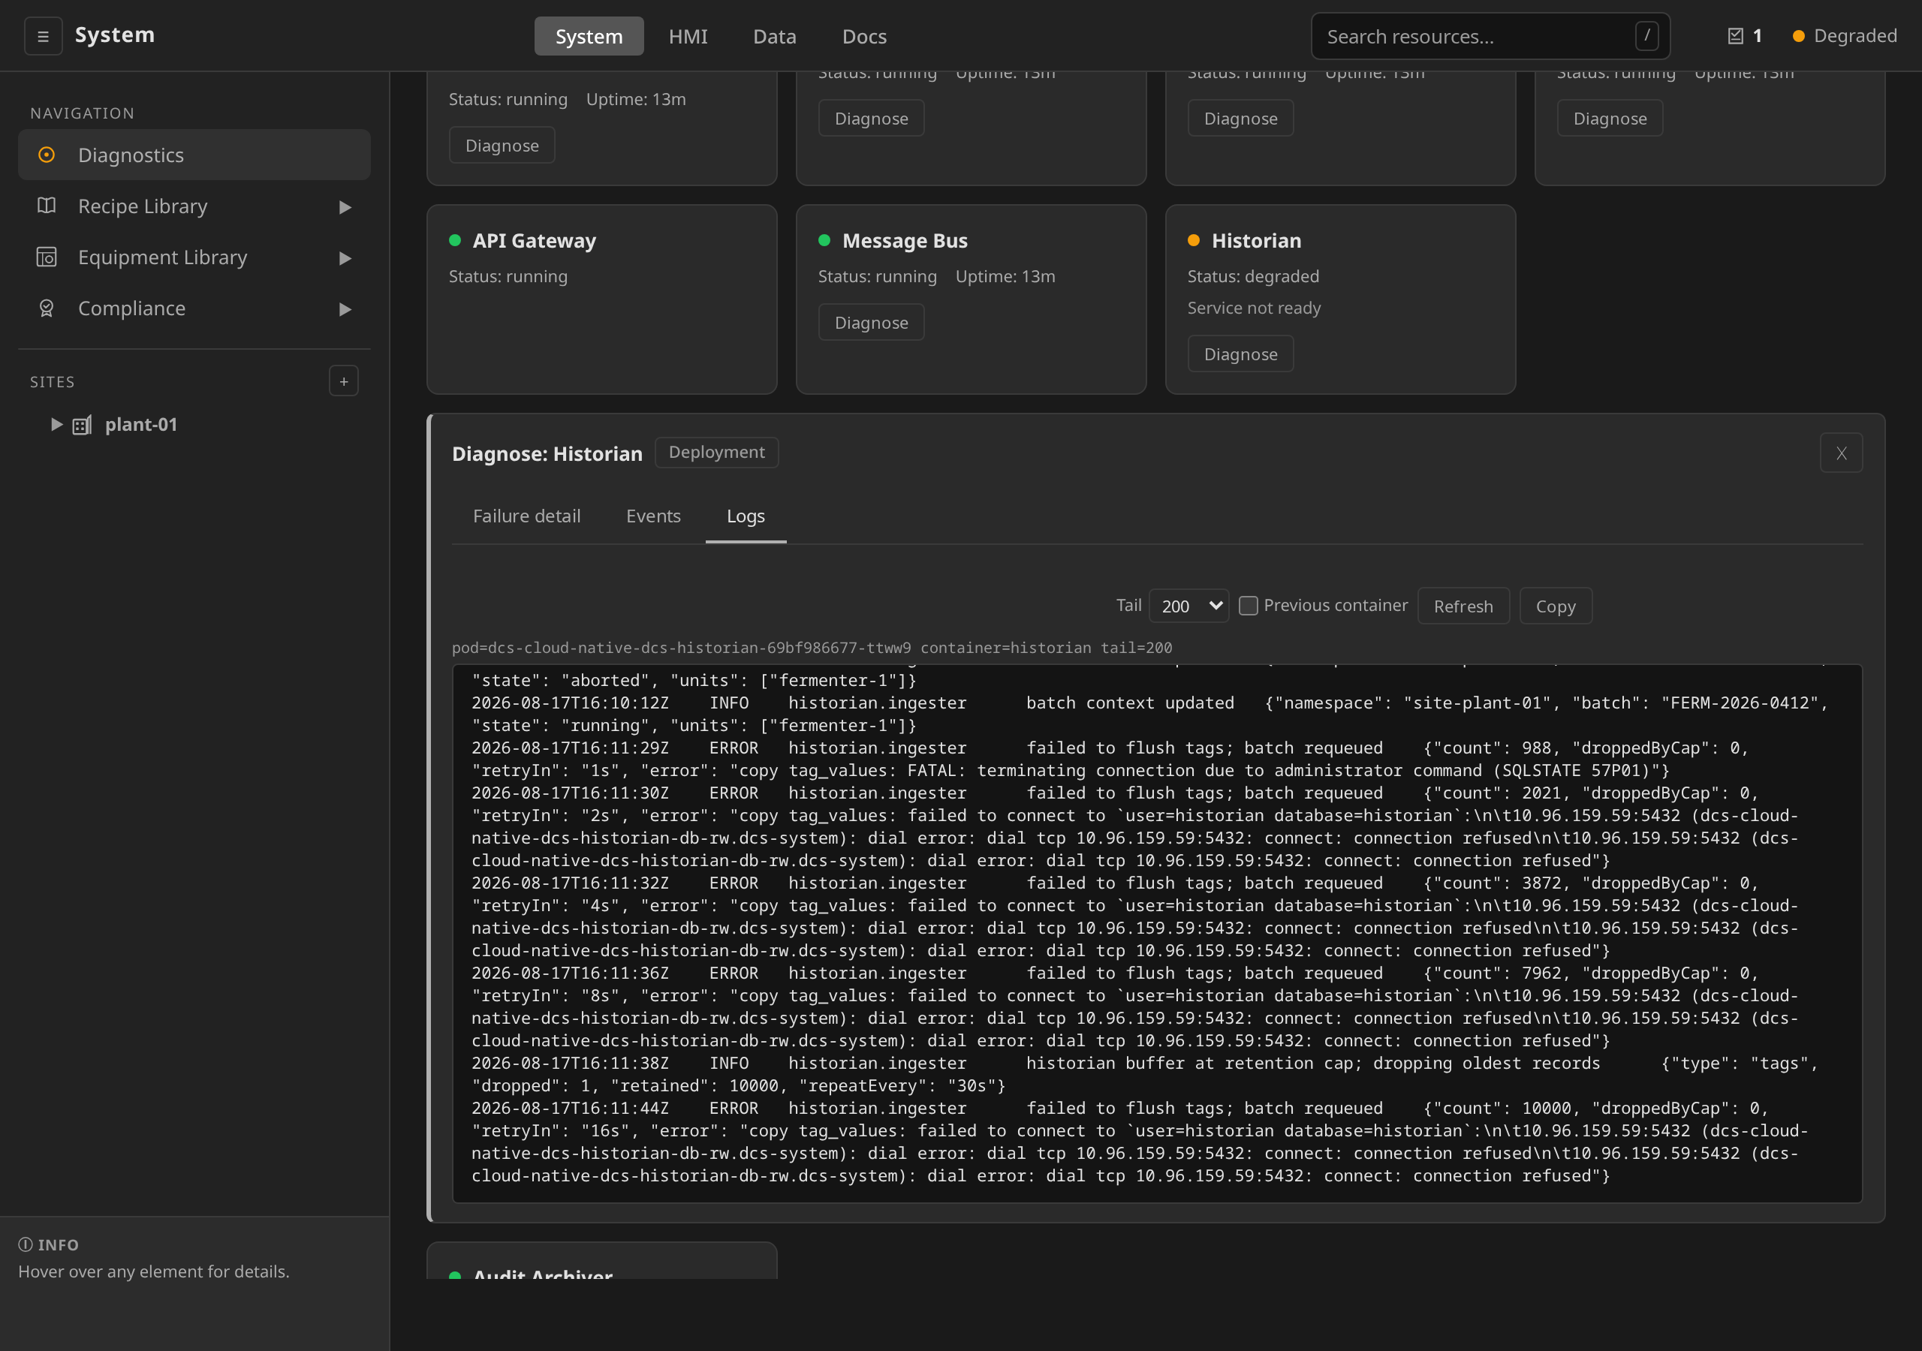Enable the Previous container checkbox
1922x1351 pixels.
(1248, 605)
